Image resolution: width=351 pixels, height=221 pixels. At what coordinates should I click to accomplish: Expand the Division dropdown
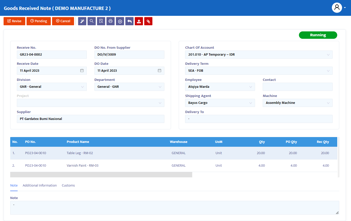[x=52, y=87]
